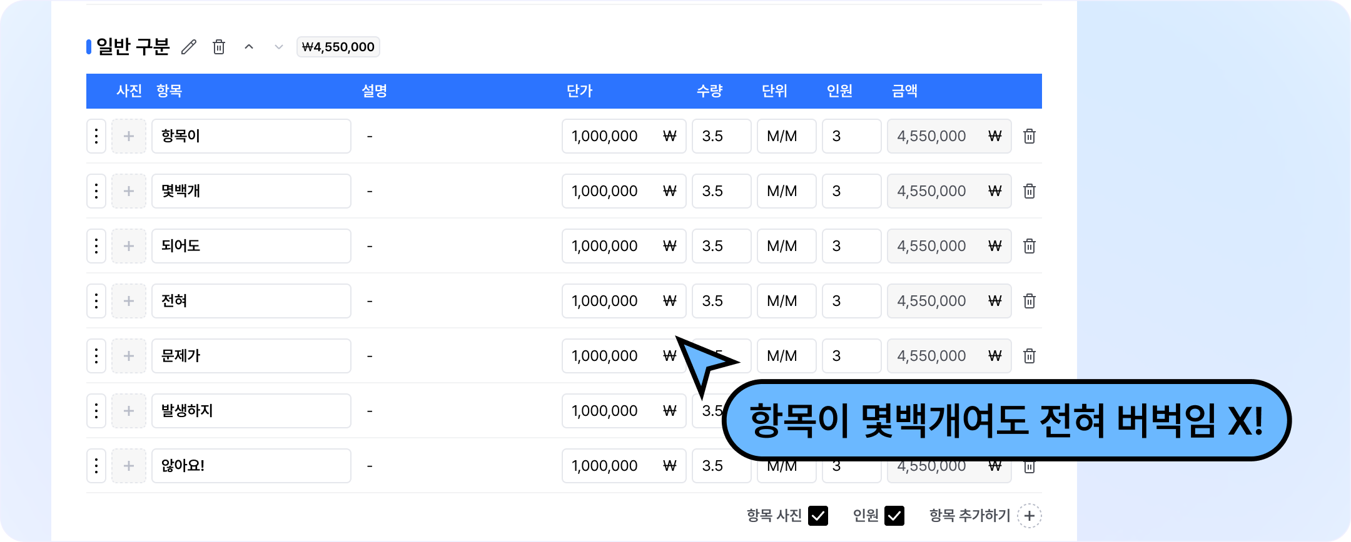The image size is (1351, 542).
Task: Add a photo to the 발생하지 row
Action: 129,411
